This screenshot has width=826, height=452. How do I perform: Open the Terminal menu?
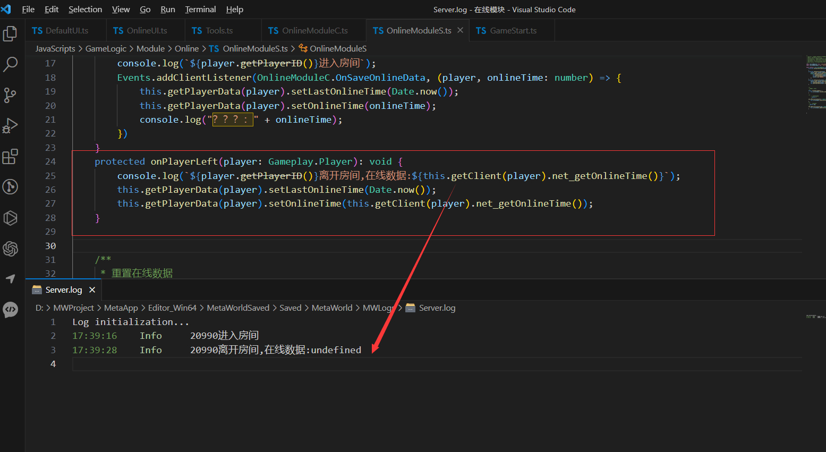[200, 9]
